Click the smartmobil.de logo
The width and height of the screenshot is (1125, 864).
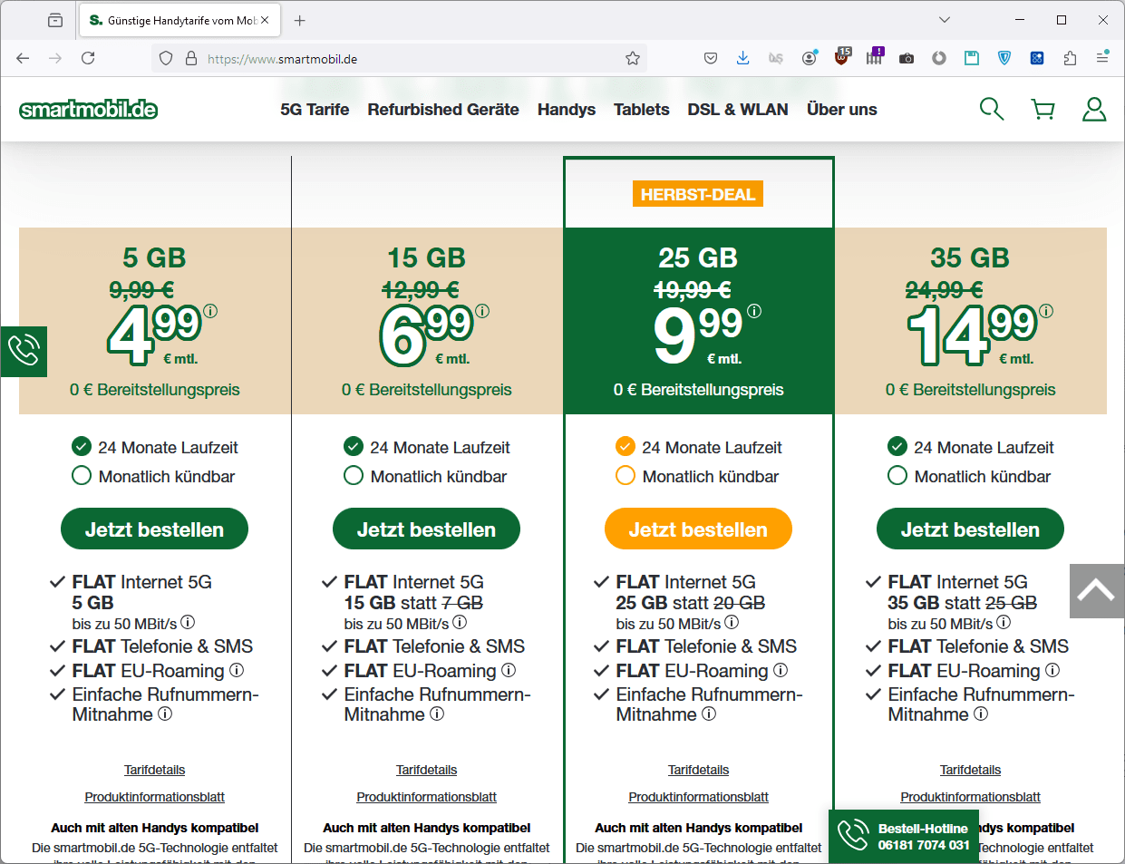89,110
